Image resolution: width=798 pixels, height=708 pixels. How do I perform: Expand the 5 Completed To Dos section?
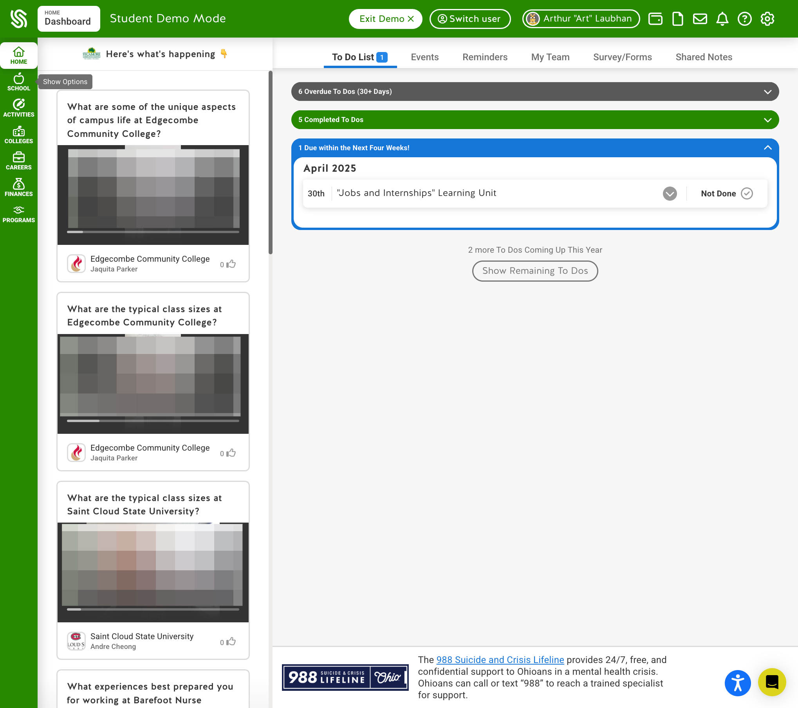coord(535,120)
